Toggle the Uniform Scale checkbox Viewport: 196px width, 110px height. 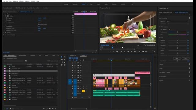(39, 24)
